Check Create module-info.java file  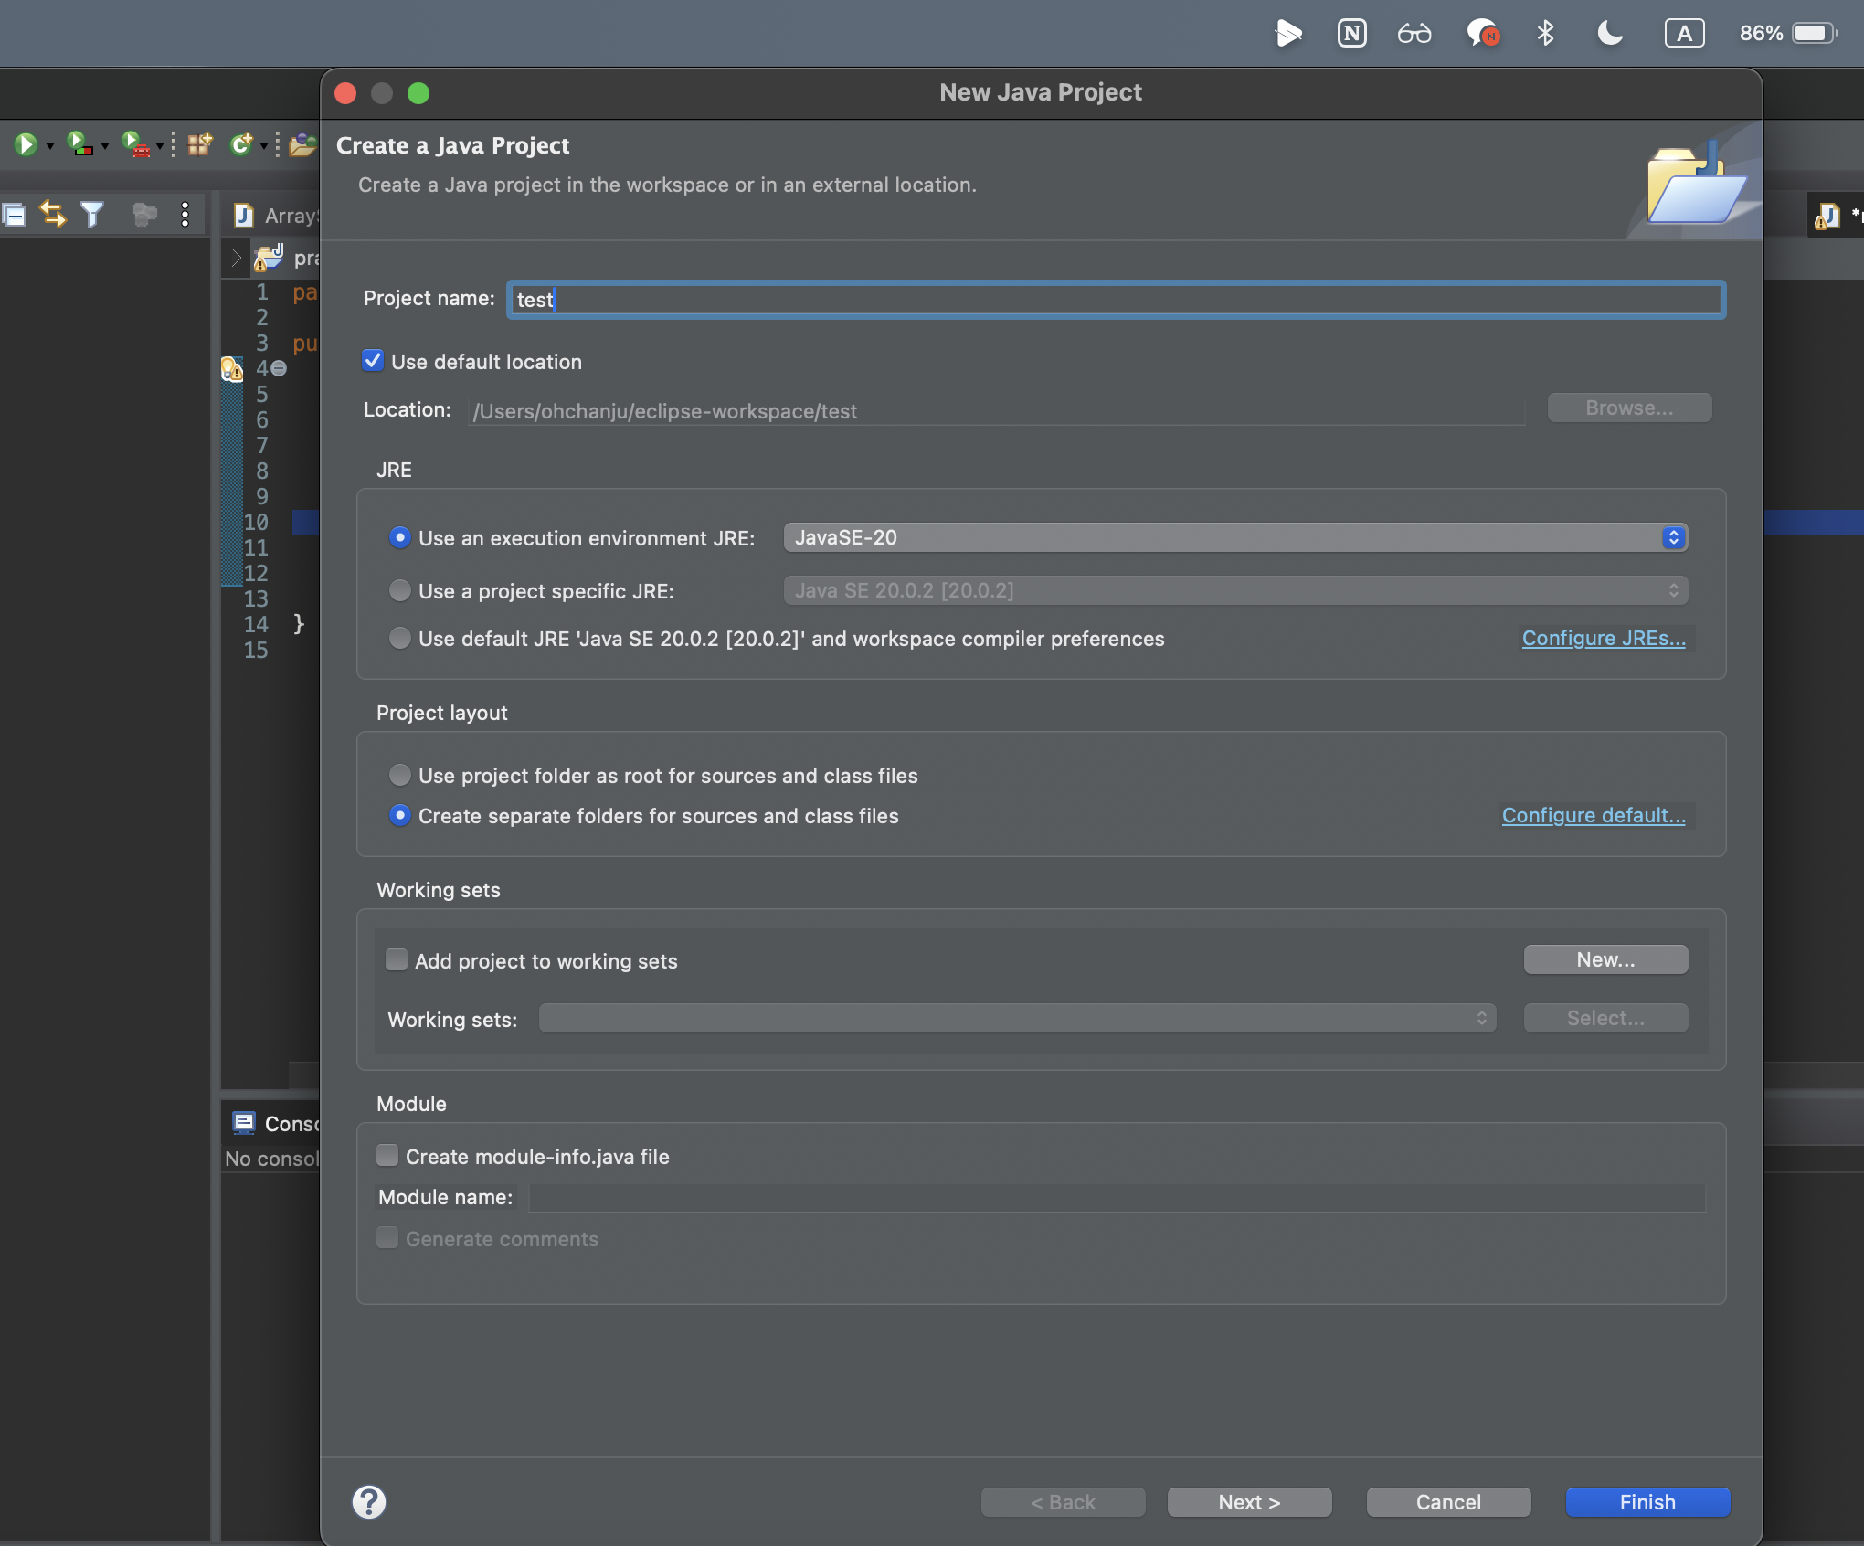click(x=387, y=1155)
